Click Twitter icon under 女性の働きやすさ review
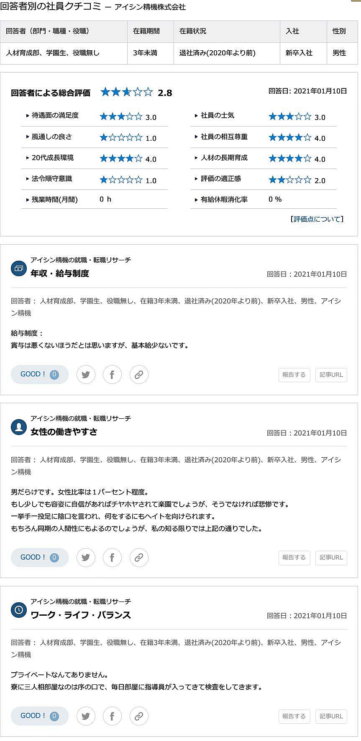Viewport: 361px width, 741px height. click(86, 557)
